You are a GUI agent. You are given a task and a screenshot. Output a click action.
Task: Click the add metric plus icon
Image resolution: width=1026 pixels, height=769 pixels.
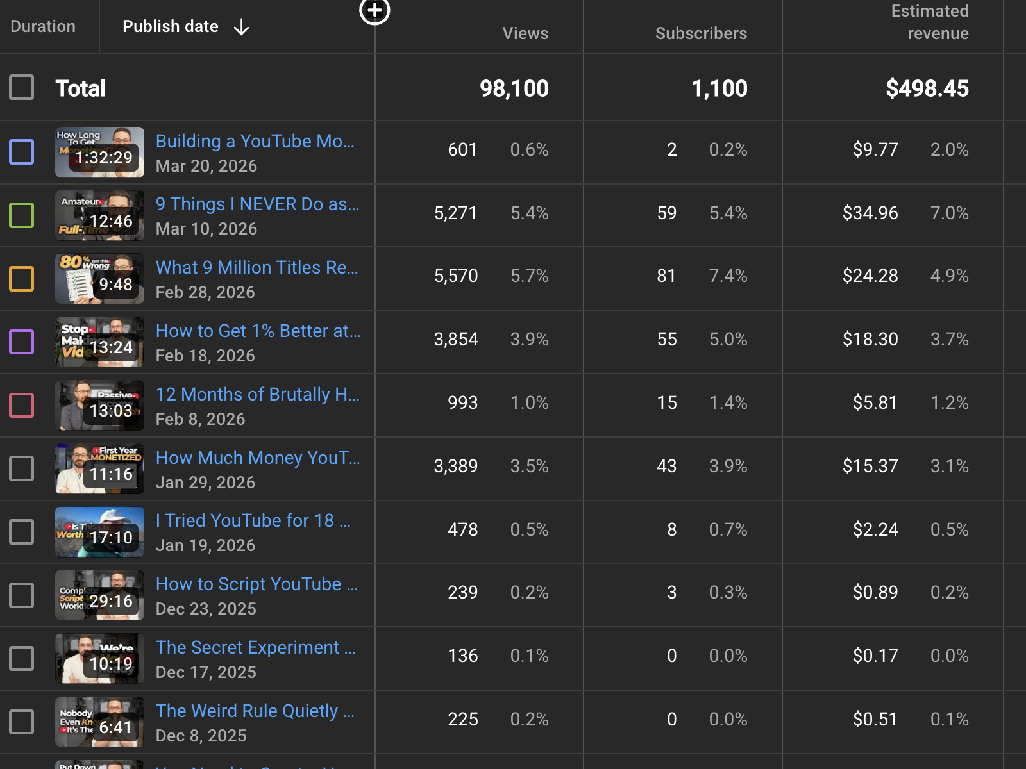374,12
